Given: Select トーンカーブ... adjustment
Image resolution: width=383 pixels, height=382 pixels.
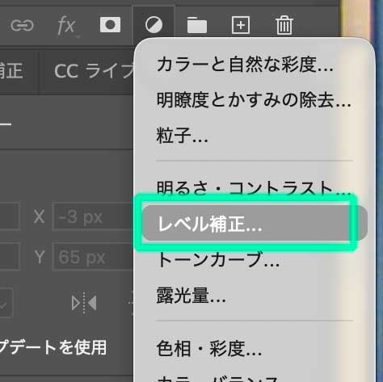Looking at the screenshot, I should (255, 260).
